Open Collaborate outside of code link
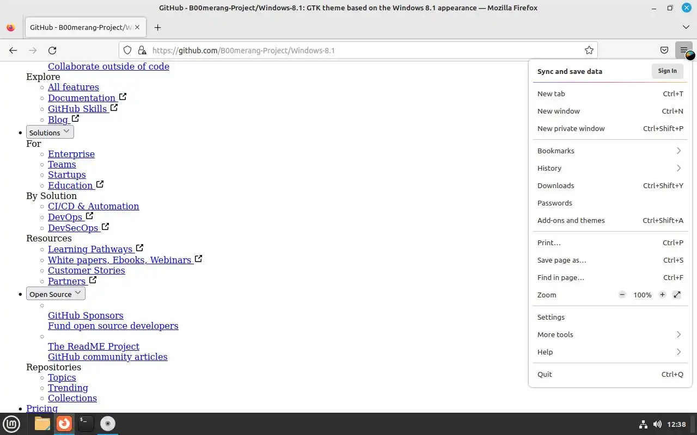 [x=108, y=66]
